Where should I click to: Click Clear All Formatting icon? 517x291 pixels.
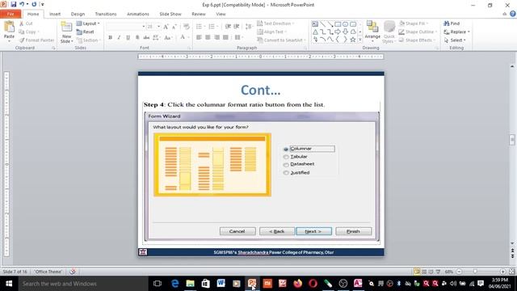(x=187, y=27)
